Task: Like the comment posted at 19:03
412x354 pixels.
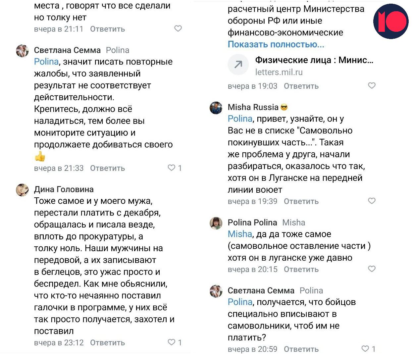Action: coord(372,85)
